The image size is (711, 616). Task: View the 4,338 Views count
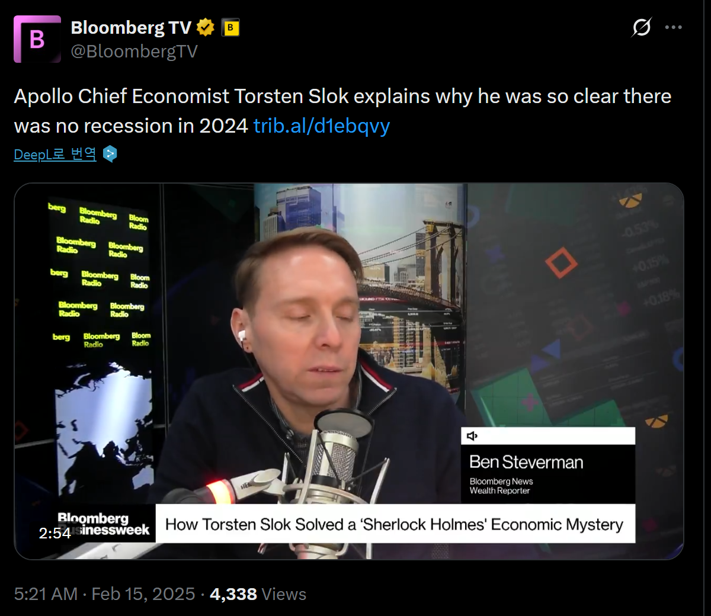coord(258,594)
